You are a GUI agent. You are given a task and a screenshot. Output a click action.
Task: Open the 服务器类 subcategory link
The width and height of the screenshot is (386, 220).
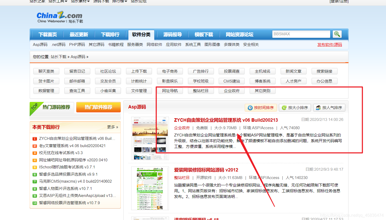(135, 45)
